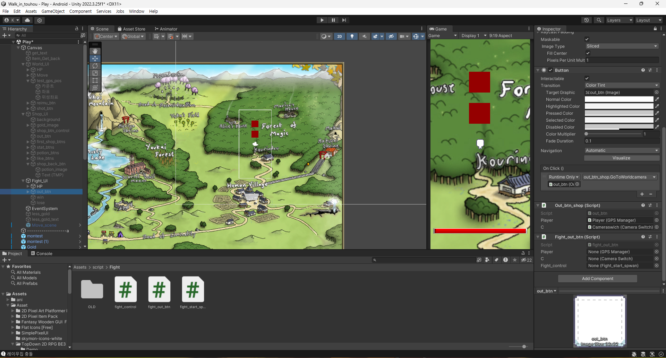Viewport: 666px width, 358px height.
Task: Open the Transition Color Tint dropdown
Action: pos(622,85)
